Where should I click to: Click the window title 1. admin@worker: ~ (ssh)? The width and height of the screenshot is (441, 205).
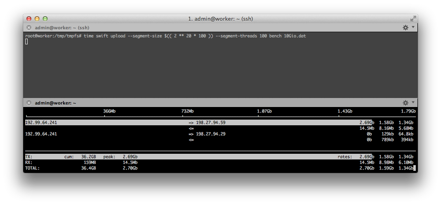point(220,19)
